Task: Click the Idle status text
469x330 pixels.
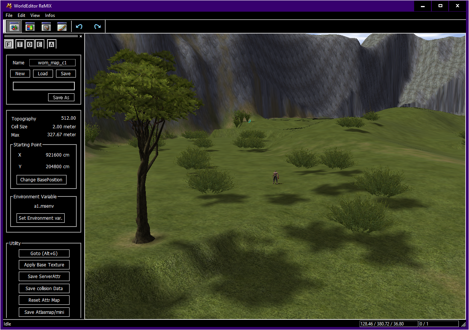Action: pos(8,324)
